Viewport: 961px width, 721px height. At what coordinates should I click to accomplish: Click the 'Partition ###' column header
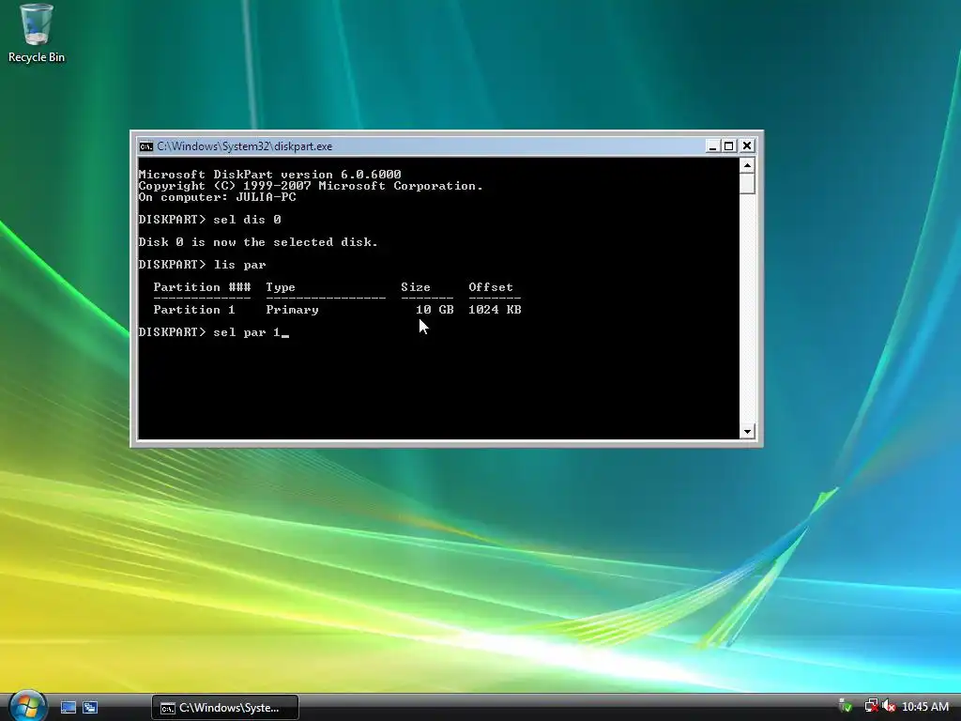coord(203,287)
